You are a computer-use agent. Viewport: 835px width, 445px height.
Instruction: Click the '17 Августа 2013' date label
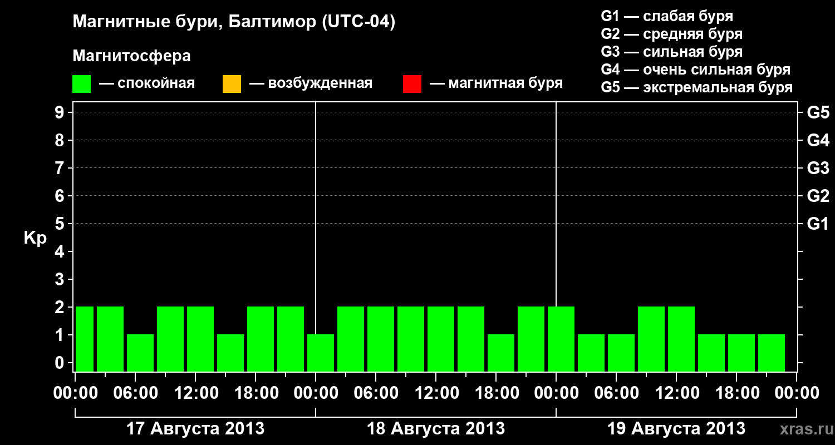tap(195, 428)
